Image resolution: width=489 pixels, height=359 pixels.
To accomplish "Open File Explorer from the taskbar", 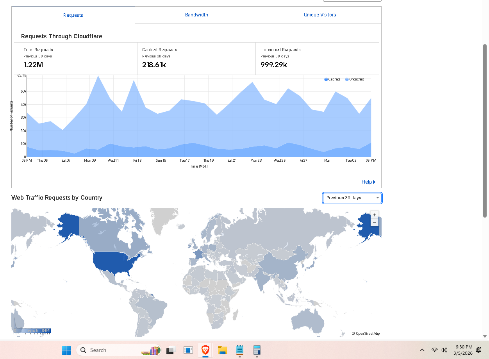I will pyautogui.click(x=223, y=350).
